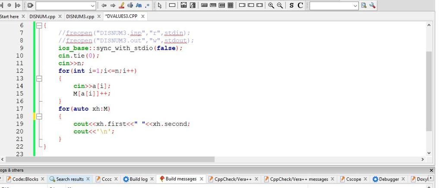Click the double-notched box icon
The height and width of the screenshot is (188, 442).
coord(260,5)
